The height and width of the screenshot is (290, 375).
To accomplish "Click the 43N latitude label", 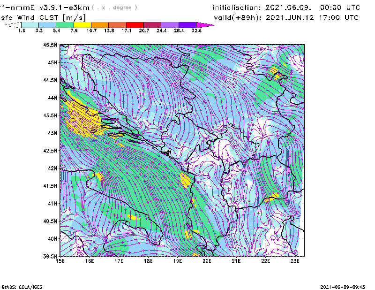I will click(x=52, y=133).
